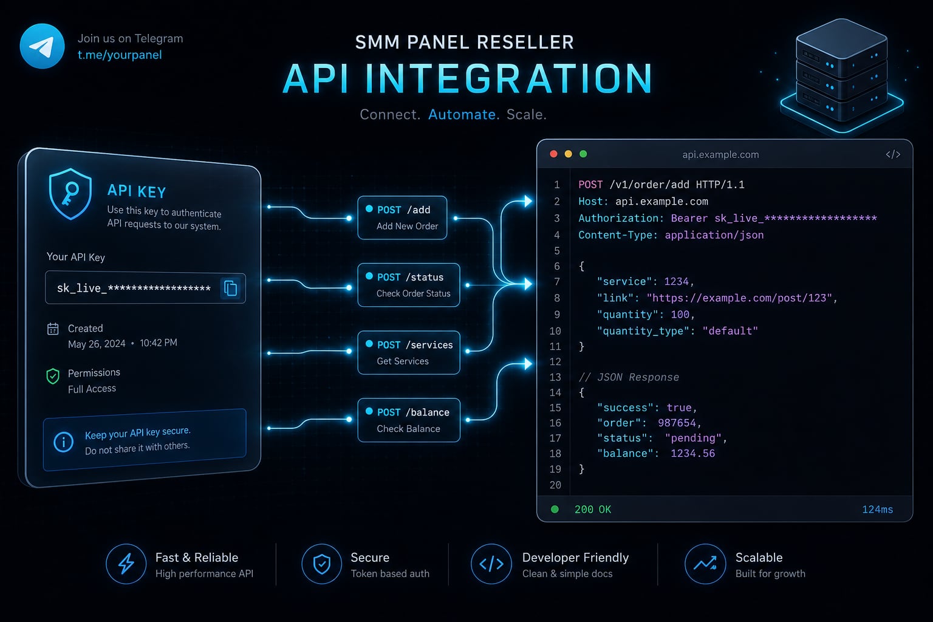Click the code brackets icon in the window title bar

893,154
